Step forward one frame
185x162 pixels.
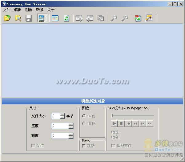[143, 124]
